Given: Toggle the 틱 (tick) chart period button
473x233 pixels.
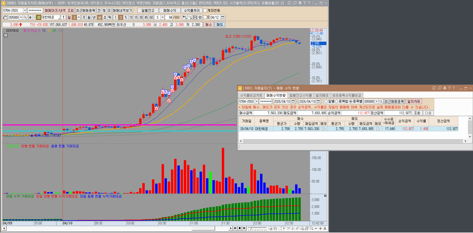Looking at the screenshot, I should click(110, 17).
